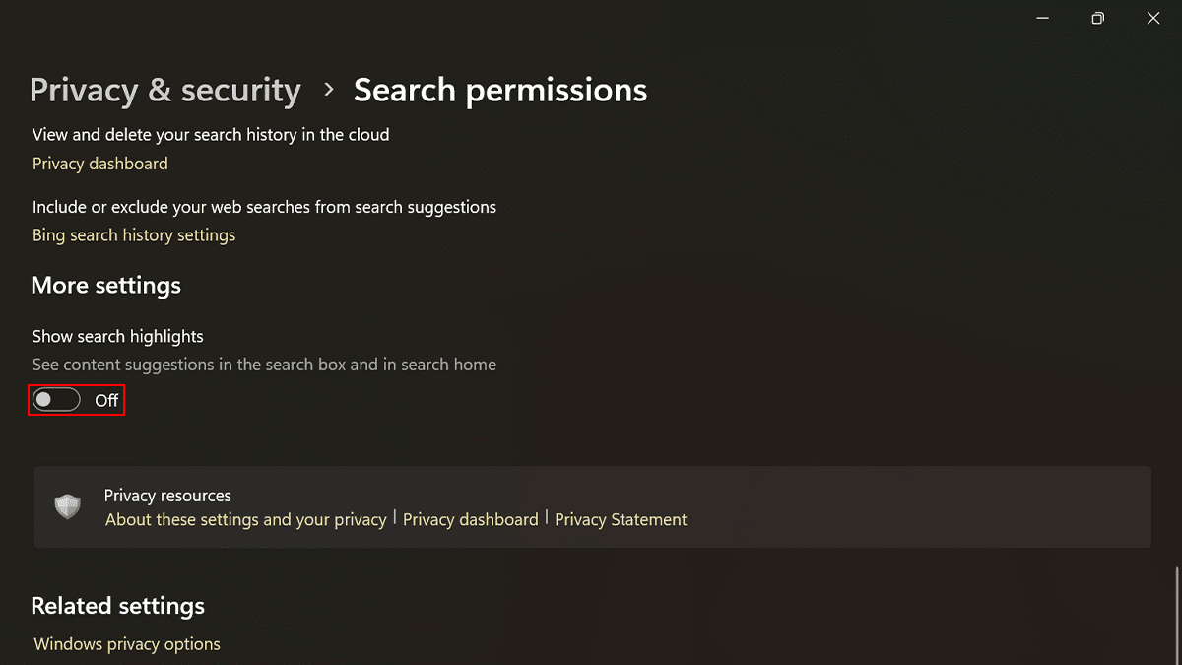The height and width of the screenshot is (665, 1182).
Task: Click the Privacy resources shield icon
Action: pos(68,507)
